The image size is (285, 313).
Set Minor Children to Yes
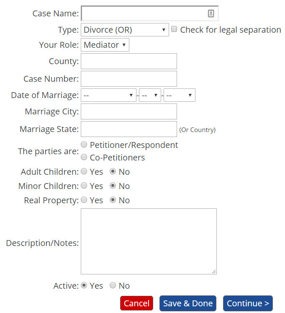tap(84, 186)
